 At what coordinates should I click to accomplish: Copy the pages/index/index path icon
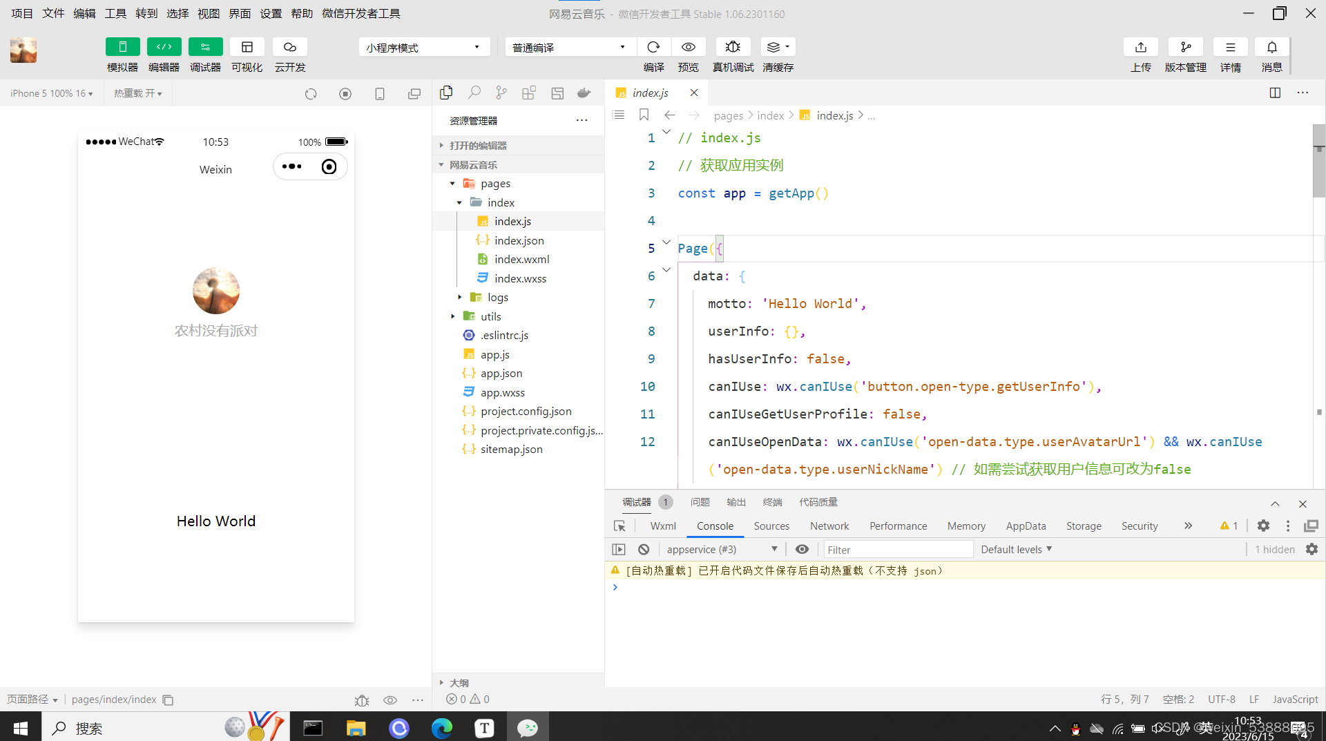pyautogui.click(x=168, y=700)
